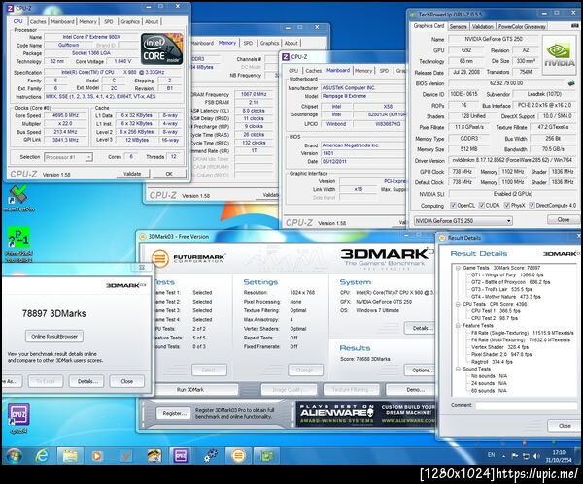The width and height of the screenshot is (583, 484).
Task: Switch to the orange 3DMark03 taskbar icon
Action: 238,456
